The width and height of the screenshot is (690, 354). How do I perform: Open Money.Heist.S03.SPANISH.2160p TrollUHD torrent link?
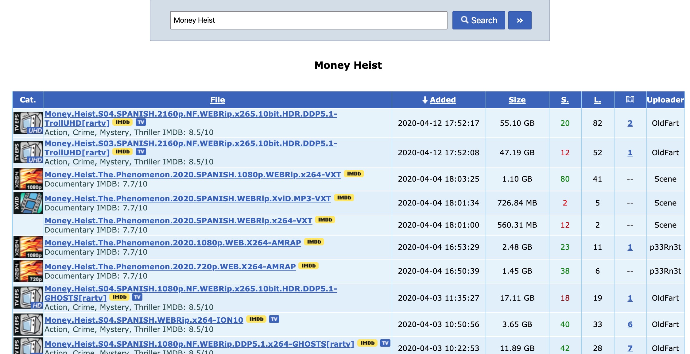[191, 148]
